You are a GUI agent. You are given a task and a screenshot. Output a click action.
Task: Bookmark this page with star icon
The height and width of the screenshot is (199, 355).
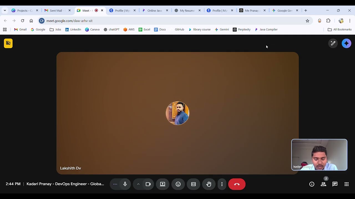(307, 21)
